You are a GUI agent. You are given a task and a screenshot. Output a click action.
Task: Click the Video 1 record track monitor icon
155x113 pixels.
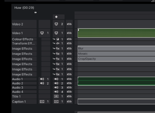point(56,33)
